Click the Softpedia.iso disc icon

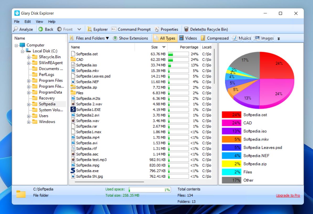pyautogui.click(x=73, y=65)
